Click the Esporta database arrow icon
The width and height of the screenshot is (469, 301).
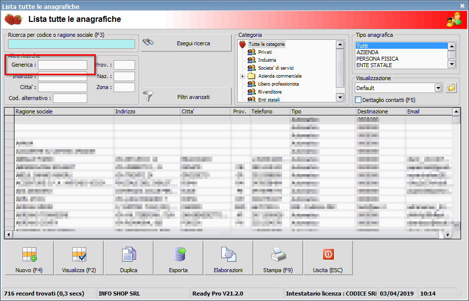coord(179,254)
